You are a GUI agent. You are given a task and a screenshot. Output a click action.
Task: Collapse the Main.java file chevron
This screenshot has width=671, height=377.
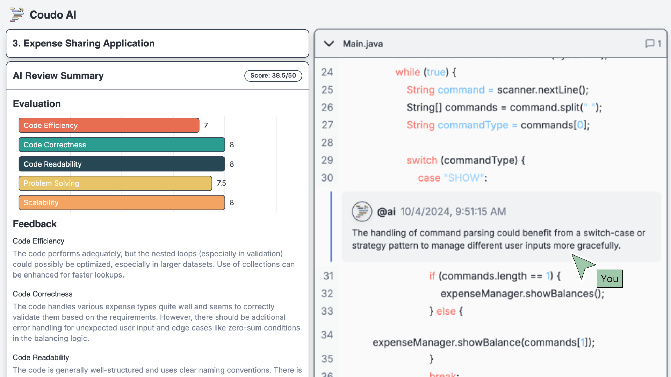329,44
